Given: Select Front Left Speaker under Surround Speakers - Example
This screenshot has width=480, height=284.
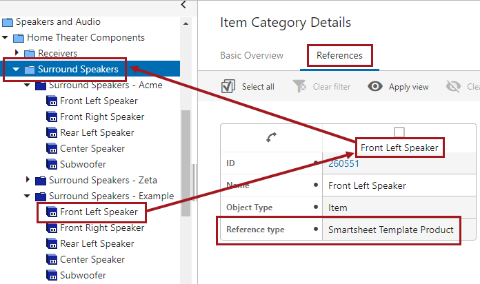Looking at the screenshot, I should click(99, 212).
